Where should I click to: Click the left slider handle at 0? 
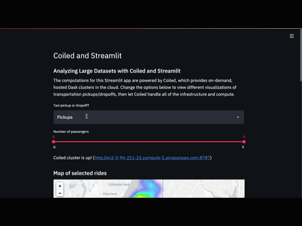54,142
